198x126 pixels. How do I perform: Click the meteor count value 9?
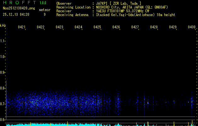44,14
